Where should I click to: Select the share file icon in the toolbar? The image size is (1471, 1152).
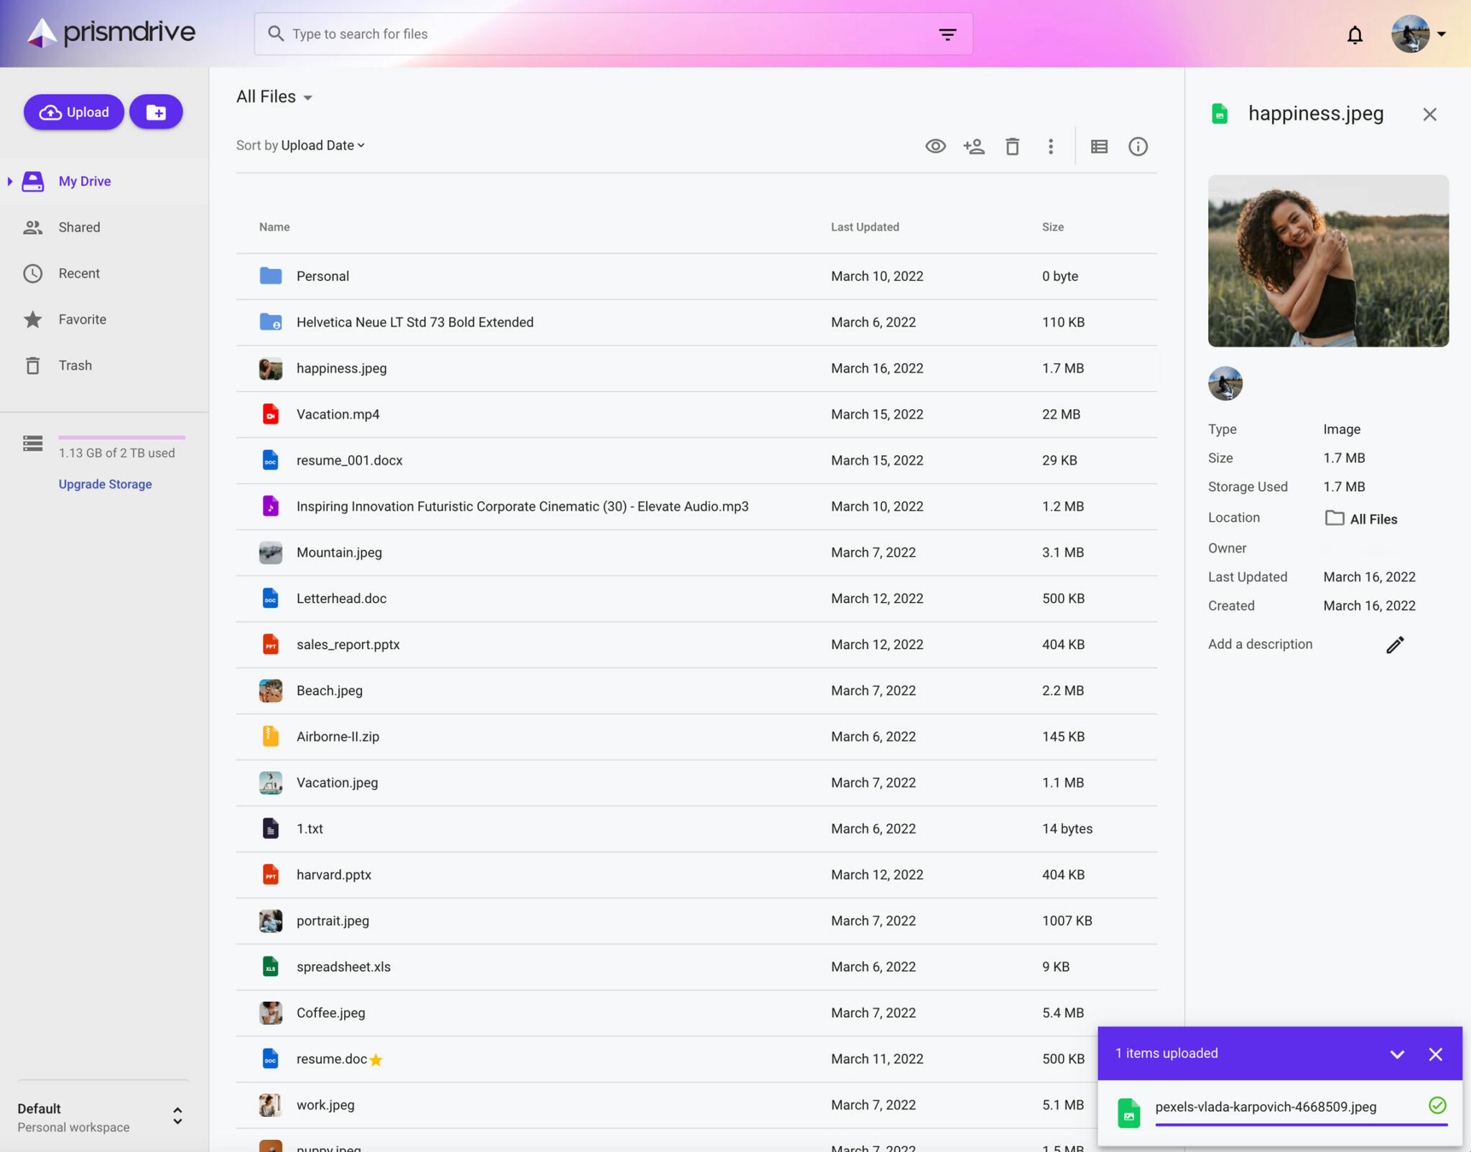[973, 146]
